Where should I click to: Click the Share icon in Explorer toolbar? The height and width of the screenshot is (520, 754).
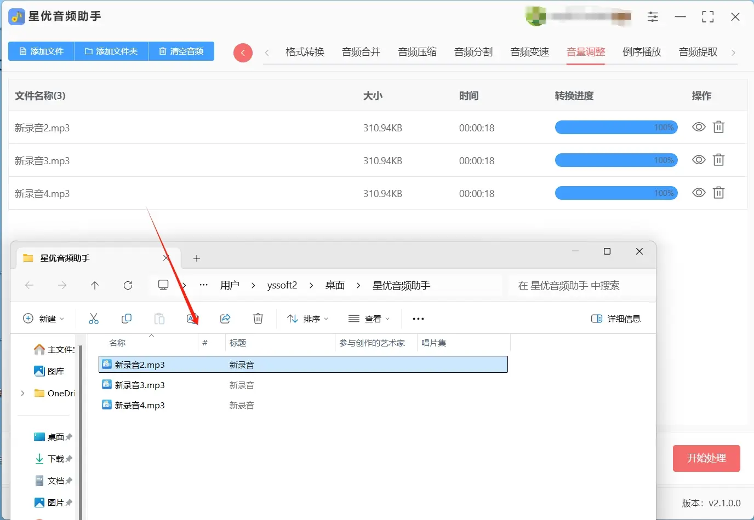(225, 318)
